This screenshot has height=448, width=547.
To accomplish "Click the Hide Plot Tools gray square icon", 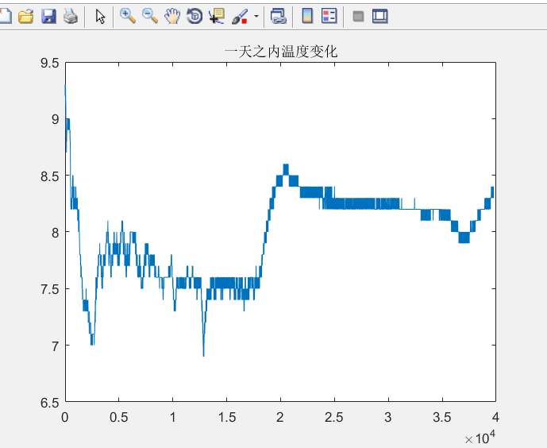I will tap(358, 16).
